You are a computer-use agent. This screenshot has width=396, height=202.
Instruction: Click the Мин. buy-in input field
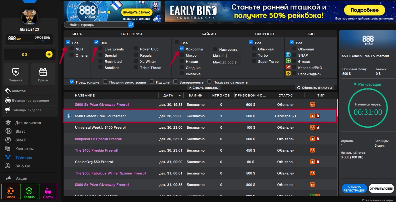231,56
